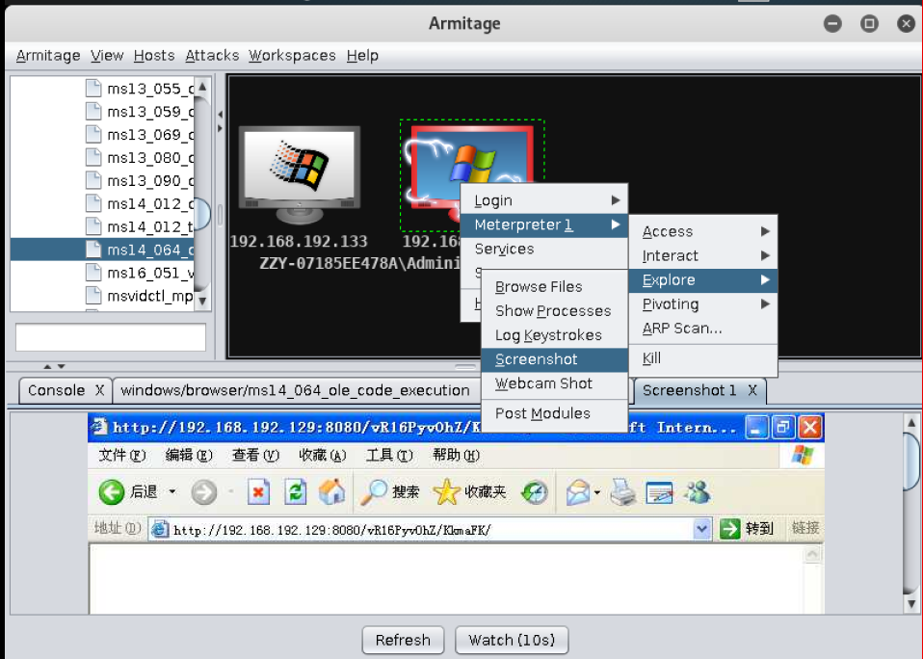Viewport: 923px width, 659px height.
Task: Close the Console tab with X
Action: [100, 390]
